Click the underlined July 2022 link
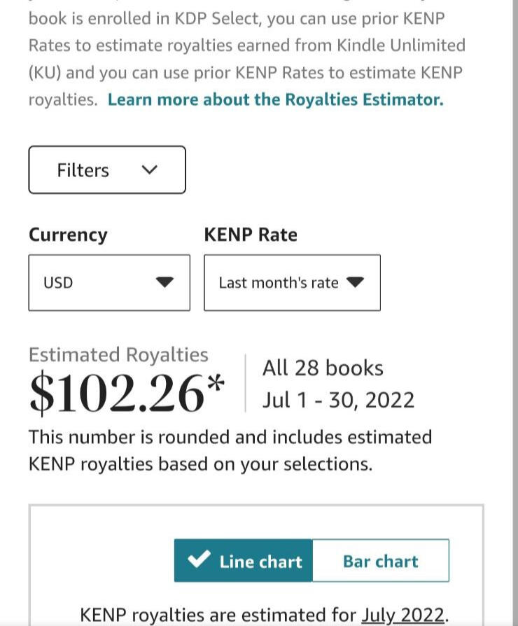The image size is (518, 626). click(402, 615)
